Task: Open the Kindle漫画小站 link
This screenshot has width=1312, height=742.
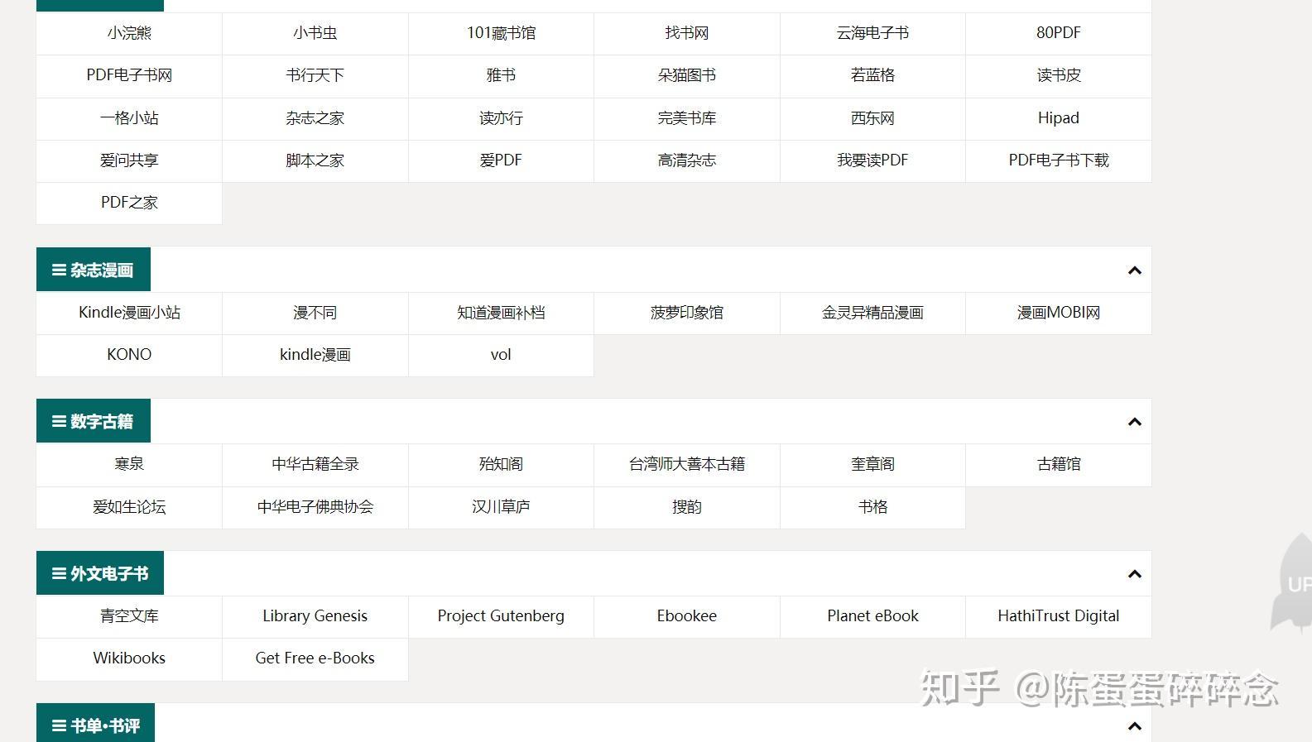Action: coord(129,313)
